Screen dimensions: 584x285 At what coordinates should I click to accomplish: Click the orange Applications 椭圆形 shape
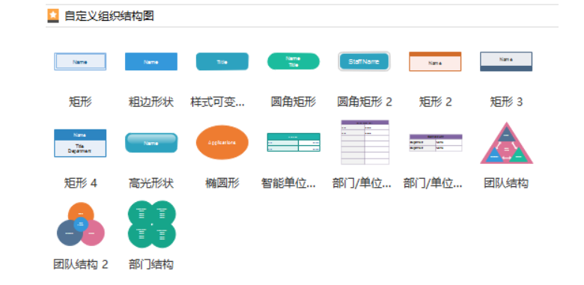point(222,142)
